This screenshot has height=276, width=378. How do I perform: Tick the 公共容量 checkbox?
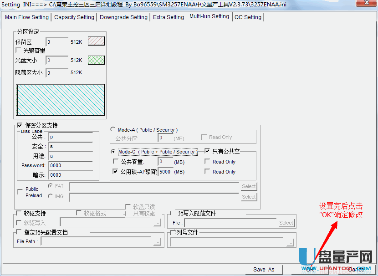click(116, 162)
